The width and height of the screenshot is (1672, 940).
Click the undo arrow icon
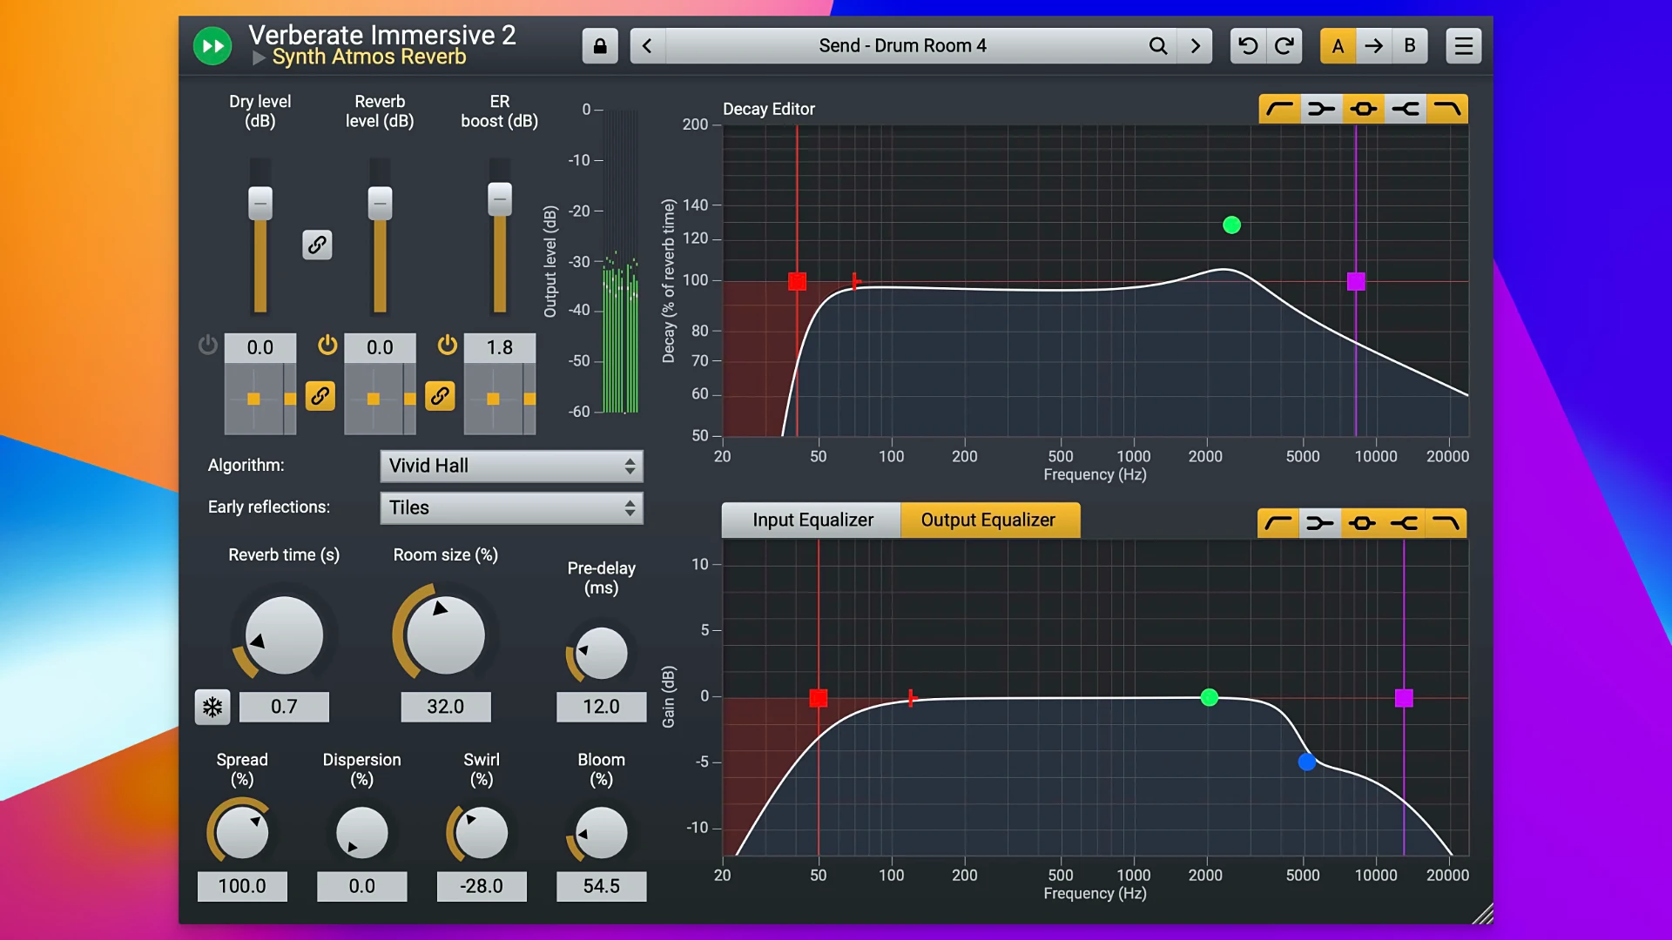click(x=1247, y=46)
